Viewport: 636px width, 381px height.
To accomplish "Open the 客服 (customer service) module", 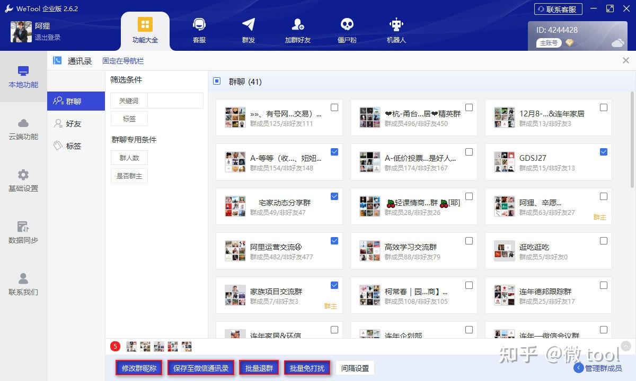I will pyautogui.click(x=199, y=30).
